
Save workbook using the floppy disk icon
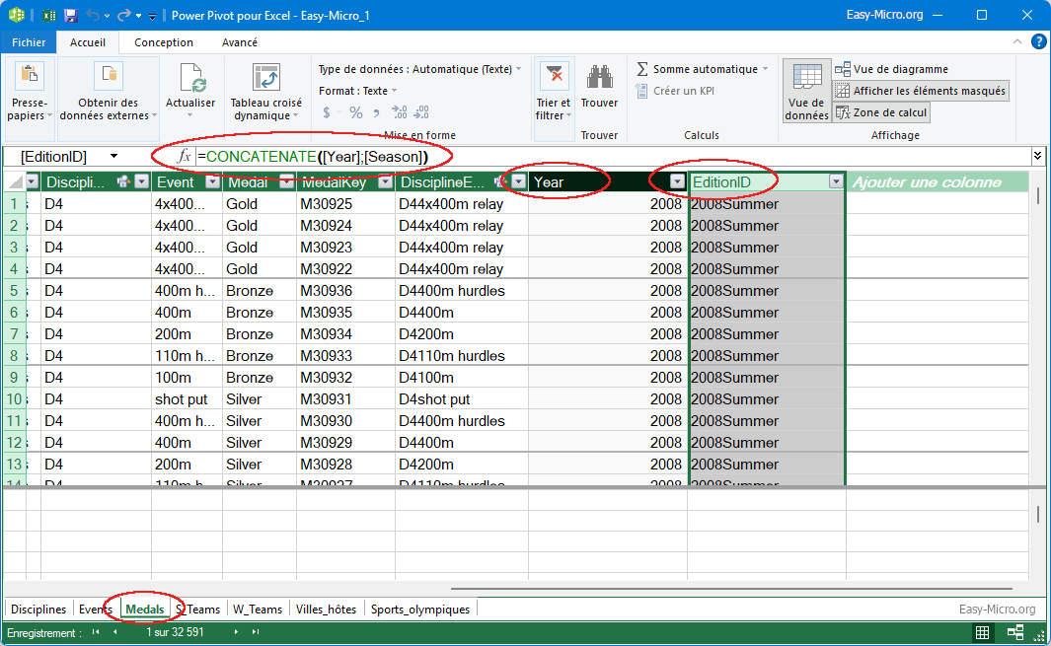pyautogui.click(x=70, y=16)
